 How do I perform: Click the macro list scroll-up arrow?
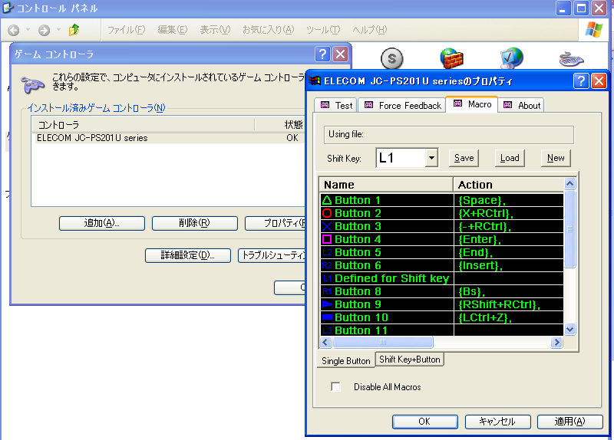[569, 183]
